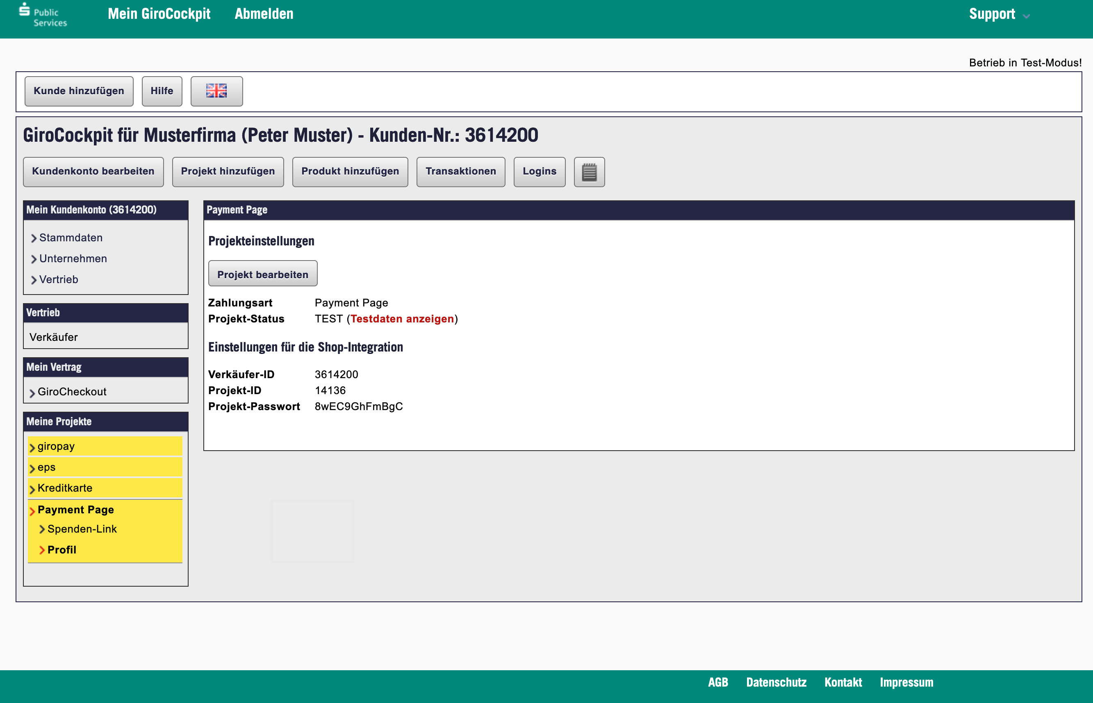Open Mein GiroCockpit in top navigation
Image resolution: width=1093 pixels, height=703 pixels.
pyautogui.click(x=159, y=14)
